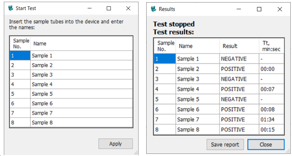Click the Close button in Results
Image resolution: width=292 pixels, height=156 pixels.
[266, 144]
